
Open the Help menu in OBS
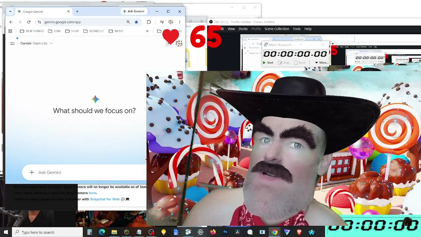pos(308,29)
